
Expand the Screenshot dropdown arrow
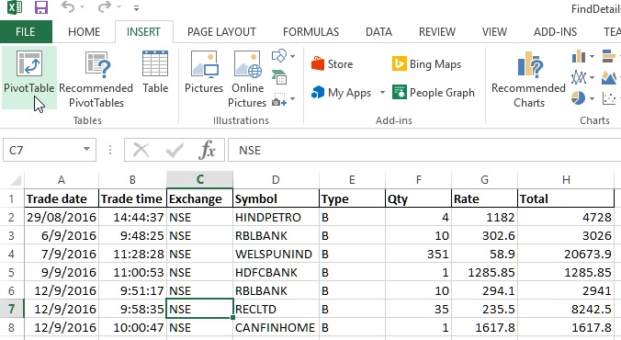click(292, 98)
